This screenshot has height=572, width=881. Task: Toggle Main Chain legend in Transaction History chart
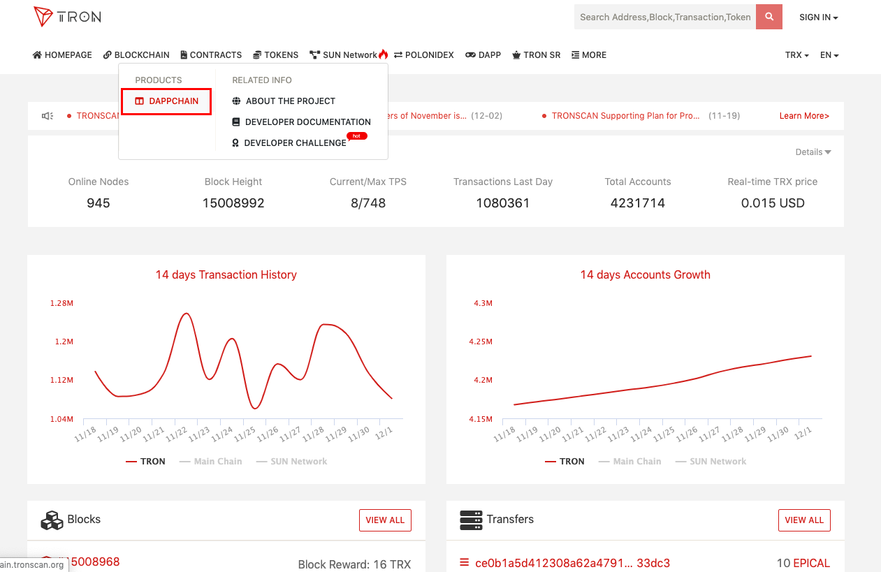point(211,462)
